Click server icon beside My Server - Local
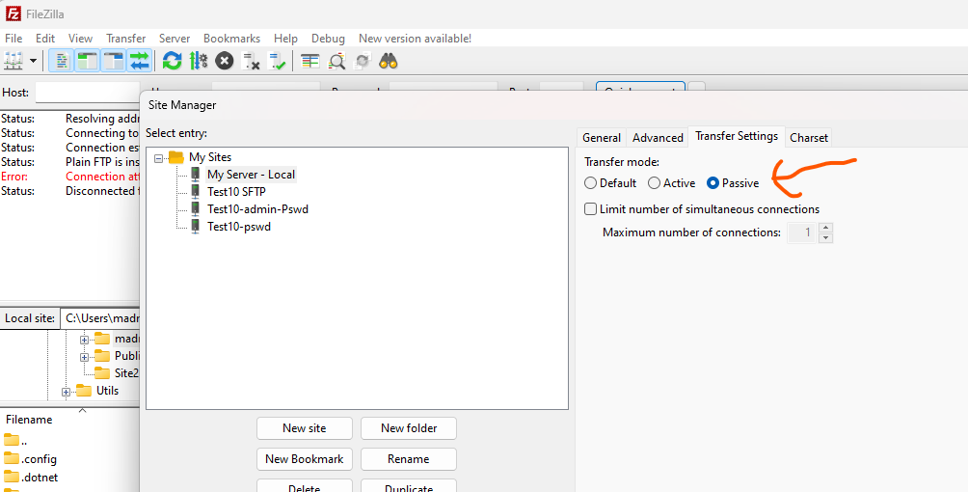The width and height of the screenshot is (968, 492). pos(195,175)
